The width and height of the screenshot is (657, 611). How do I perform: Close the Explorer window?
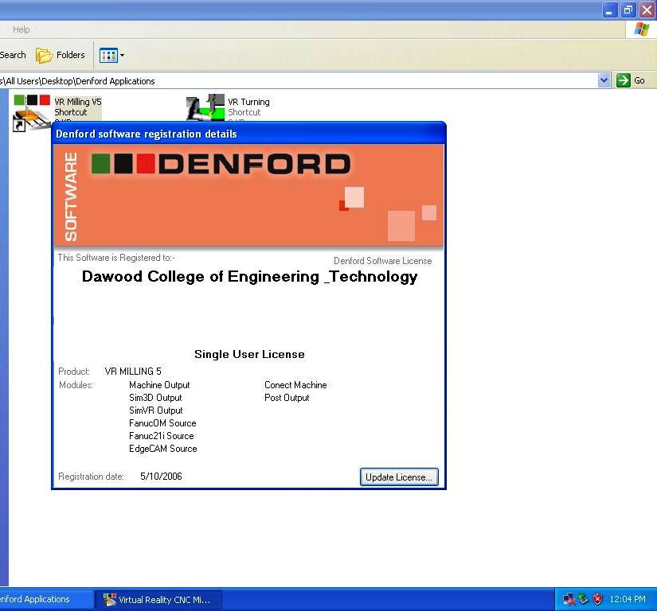[647, 10]
